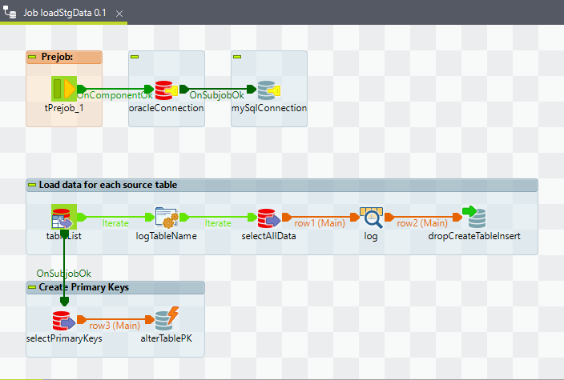Close the Job loadStgData 0.1 tab
This screenshot has height=380, width=564.
(119, 14)
